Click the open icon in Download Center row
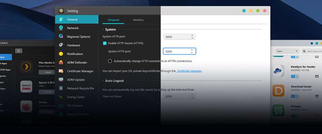Viewport: 322px width, 134px height. pos(317,96)
